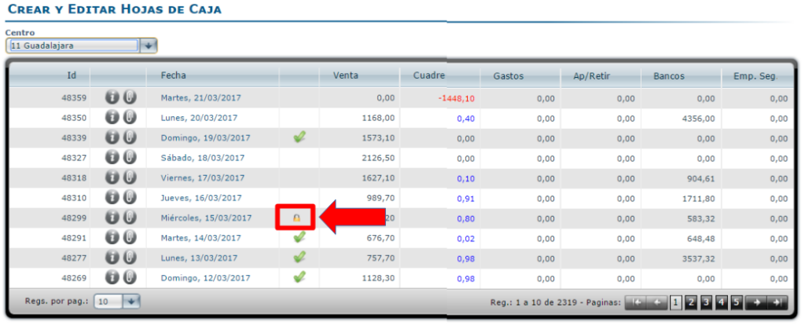Click green checkmark on Lunes 13/03/2017 row
The image size is (805, 326).
tap(299, 257)
